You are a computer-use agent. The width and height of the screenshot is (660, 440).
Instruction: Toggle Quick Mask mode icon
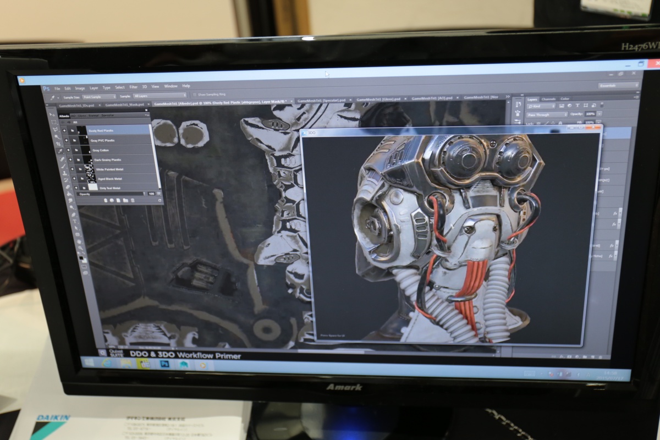84,267
